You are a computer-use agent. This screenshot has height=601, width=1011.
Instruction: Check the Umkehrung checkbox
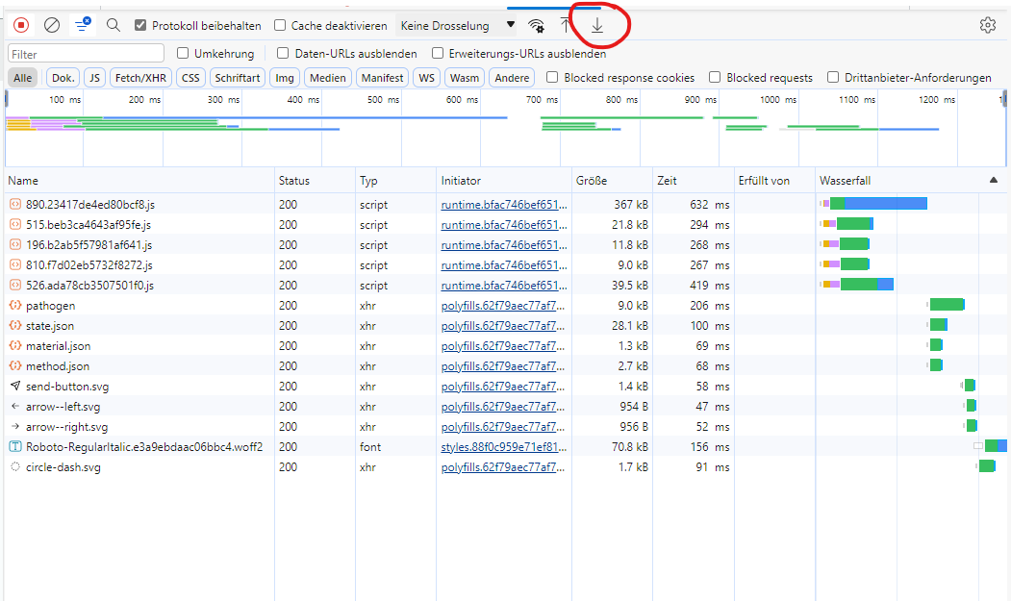pos(182,54)
